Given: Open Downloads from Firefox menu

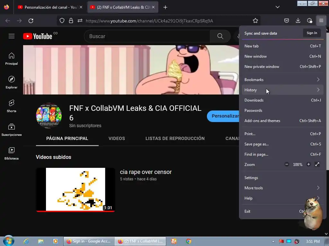Looking at the screenshot, I should click(283, 100).
